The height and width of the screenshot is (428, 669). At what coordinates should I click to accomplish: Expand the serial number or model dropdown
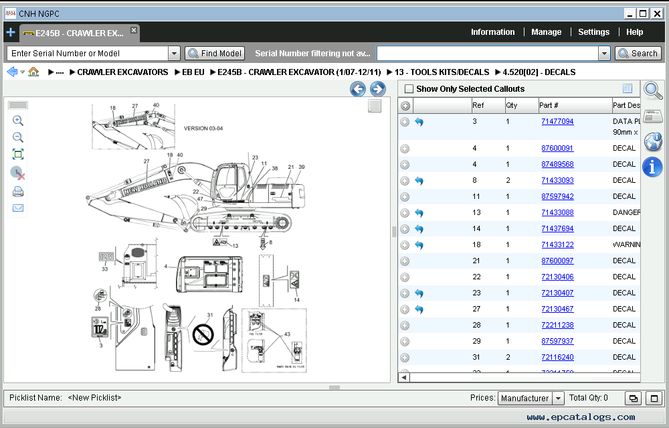coord(174,54)
